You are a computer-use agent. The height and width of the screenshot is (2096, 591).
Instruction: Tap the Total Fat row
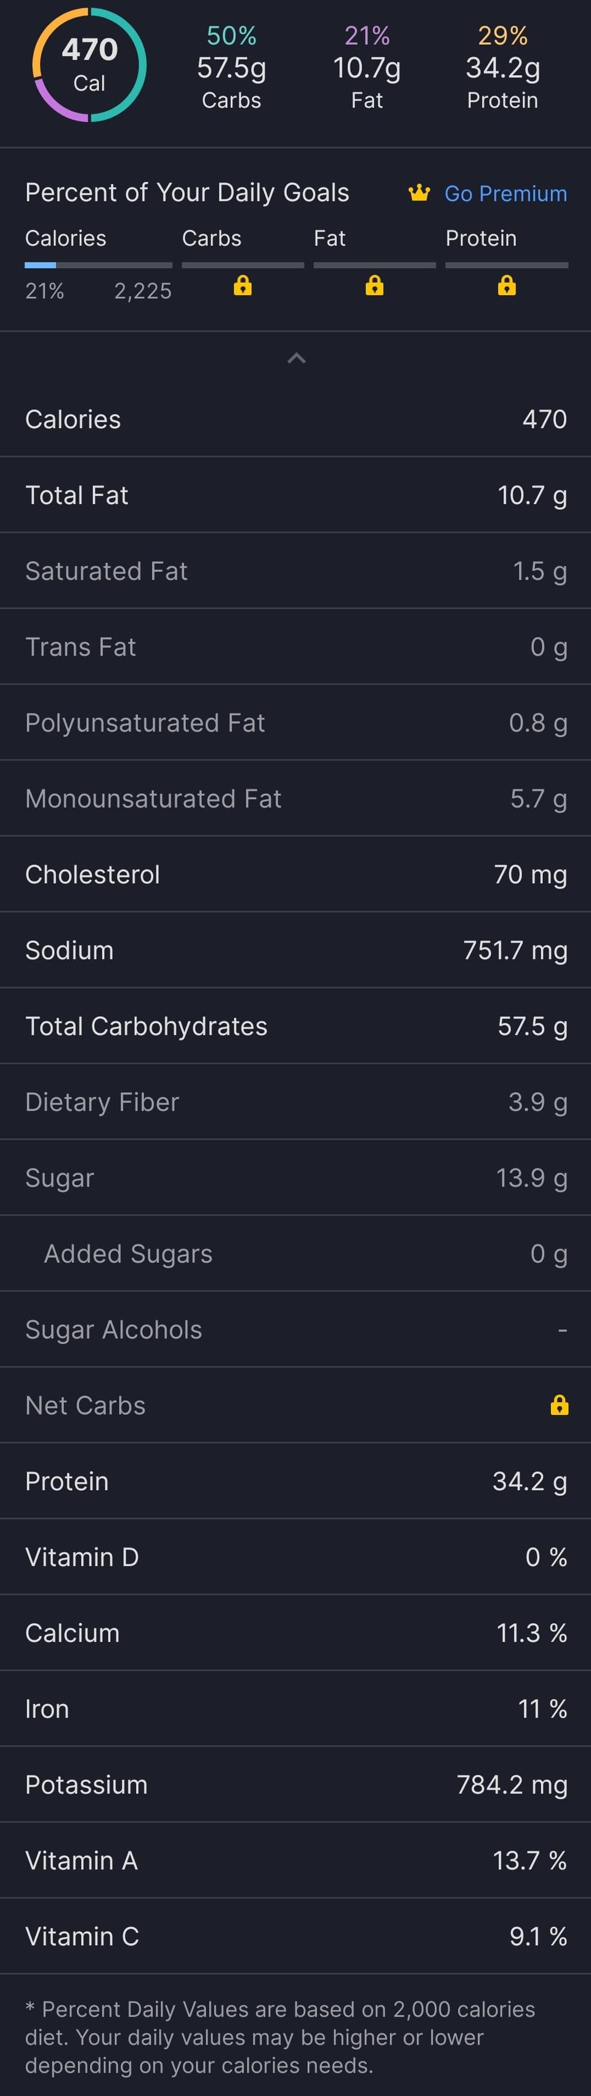pyautogui.click(x=295, y=495)
